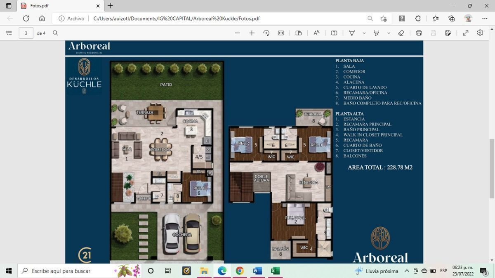This screenshot has height=278, width=495.
Task: Click the PLANTA BAJA heading
Action: coord(349,61)
